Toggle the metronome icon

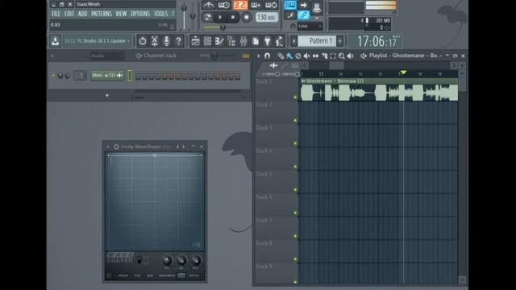208,5
